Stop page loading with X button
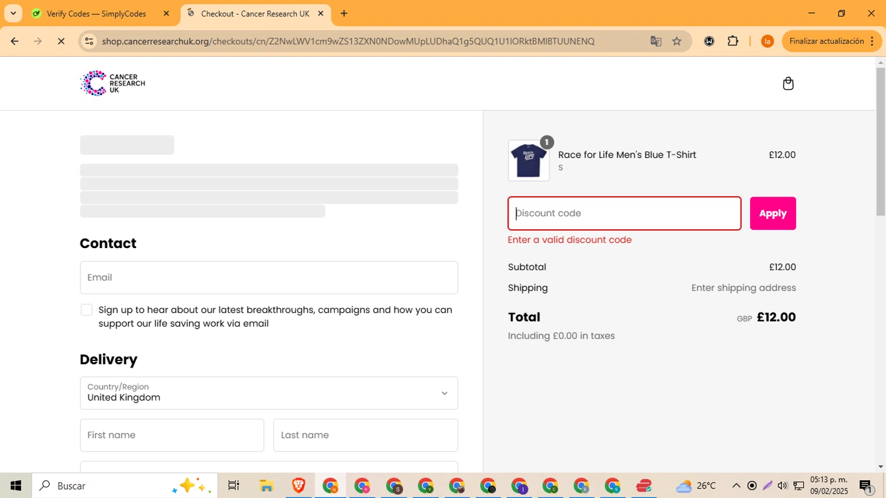Image resolution: width=886 pixels, height=498 pixels. pyautogui.click(x=61, y=41)
